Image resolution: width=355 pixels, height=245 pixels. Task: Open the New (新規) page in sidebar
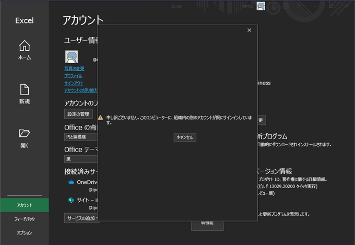25,94
